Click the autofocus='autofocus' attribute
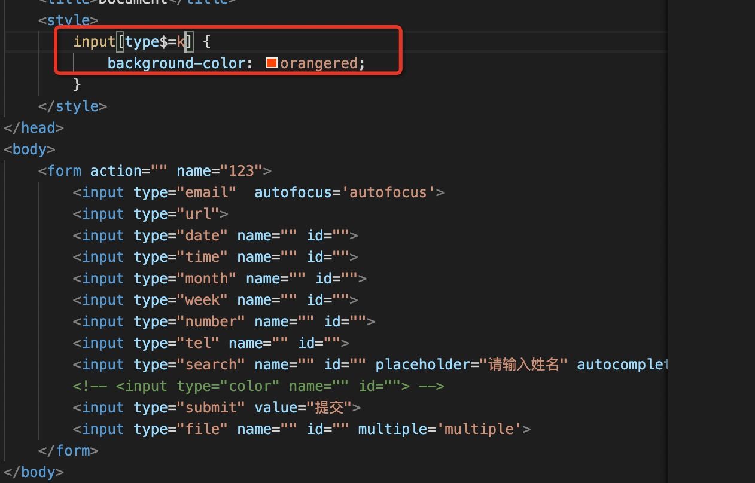 tap(345, 192)
